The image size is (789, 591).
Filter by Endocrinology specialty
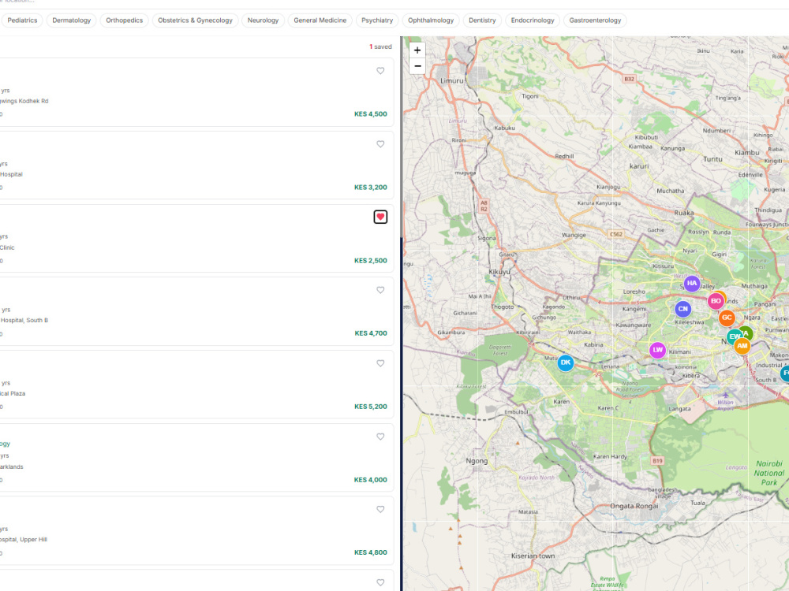coord(533,20)
